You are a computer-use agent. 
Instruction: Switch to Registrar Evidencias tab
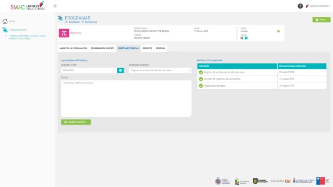(x=128, y=48)
